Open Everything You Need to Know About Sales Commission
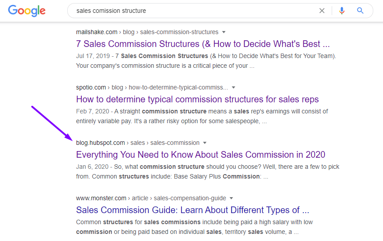383x241 pixels. (x=200, y=155)
